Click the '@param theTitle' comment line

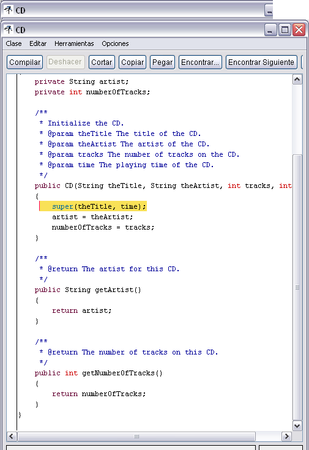[x=120, y=133]
